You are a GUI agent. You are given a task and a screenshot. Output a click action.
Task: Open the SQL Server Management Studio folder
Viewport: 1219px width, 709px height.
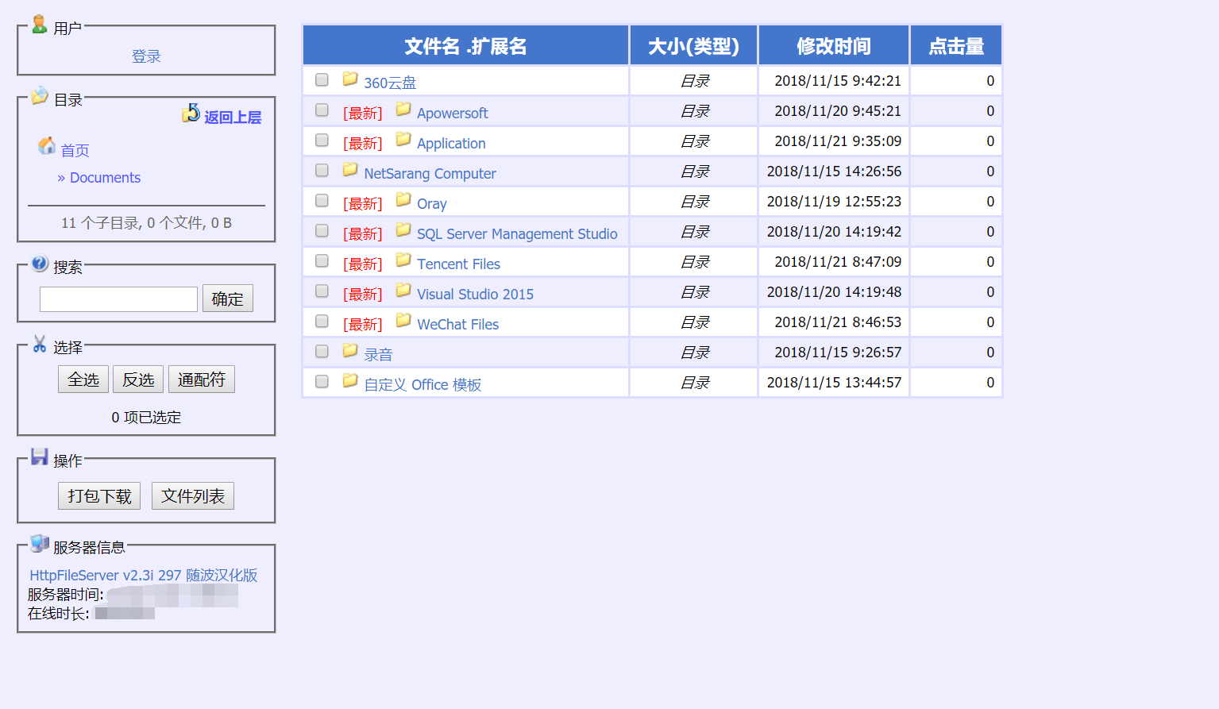(516, 234)
